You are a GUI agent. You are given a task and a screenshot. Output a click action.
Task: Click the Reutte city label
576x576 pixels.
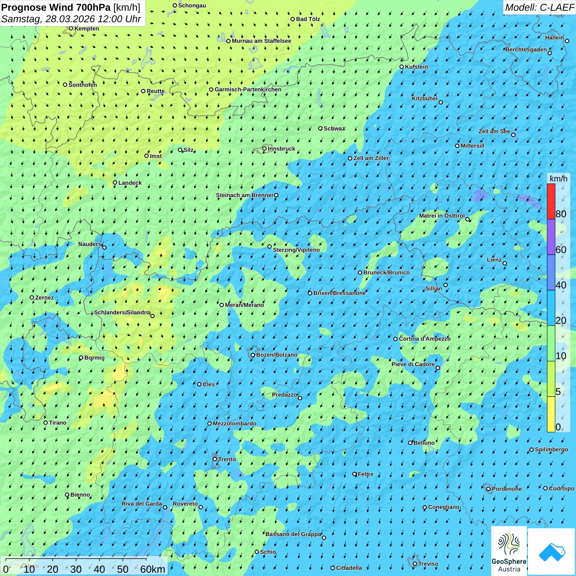click(156, 91)
